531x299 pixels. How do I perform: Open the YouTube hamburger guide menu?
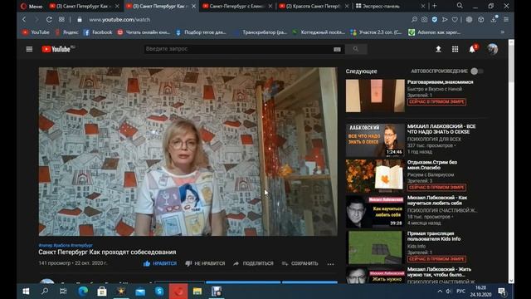(30, 49)
